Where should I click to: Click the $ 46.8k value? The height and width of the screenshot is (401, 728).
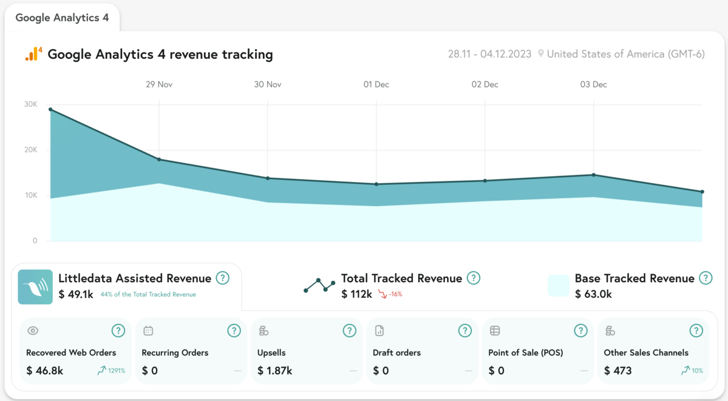[44, 371]
